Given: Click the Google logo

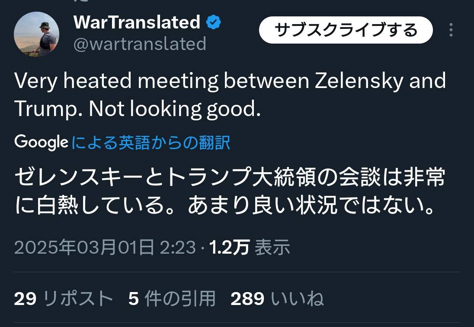Looking at the screenshot, I should (41, 142).
